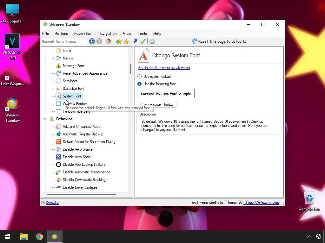Click the export shortcut arrow toolbar icon

[135, 41]
